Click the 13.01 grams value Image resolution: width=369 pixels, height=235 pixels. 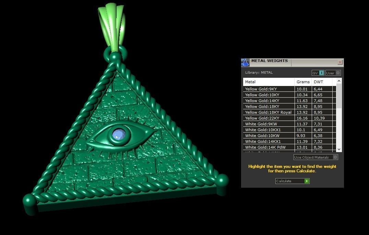click(x=302, y=148)
